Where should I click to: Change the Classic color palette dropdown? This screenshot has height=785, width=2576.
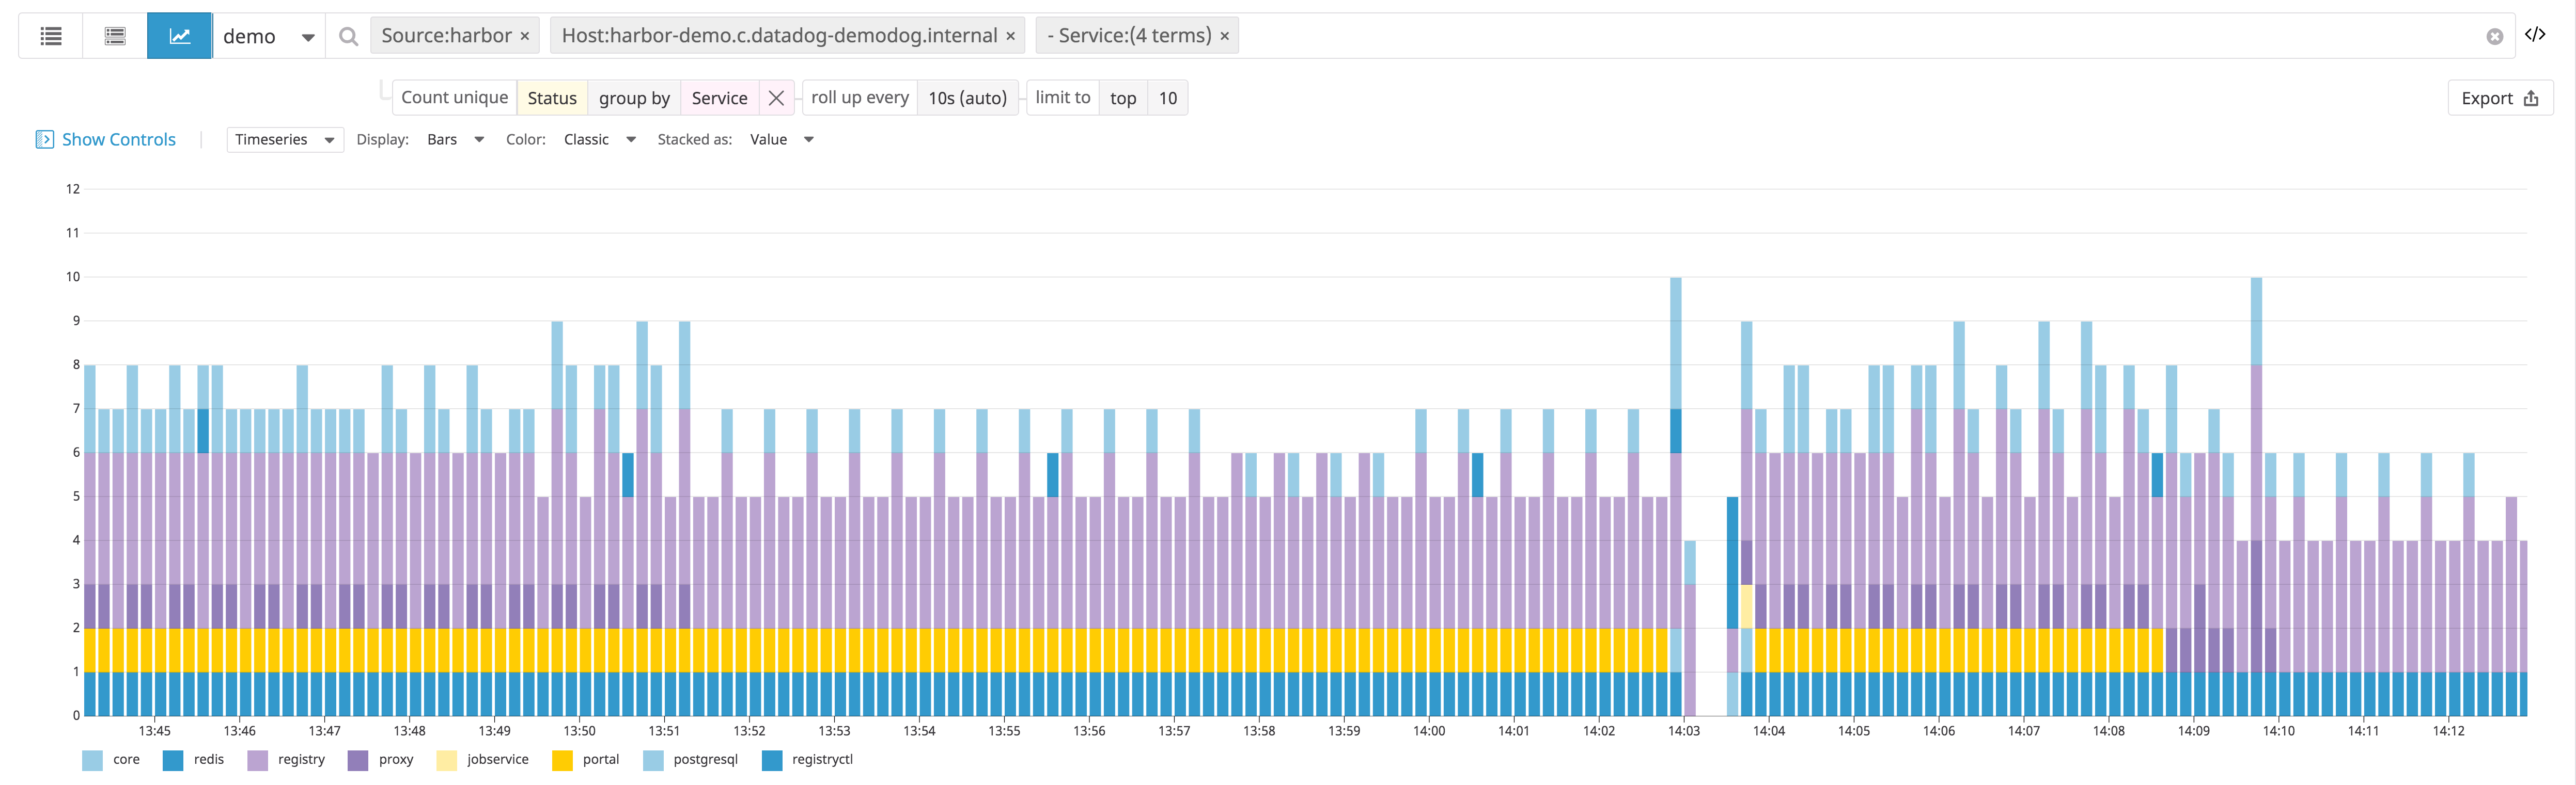click(x=599, y=140)
